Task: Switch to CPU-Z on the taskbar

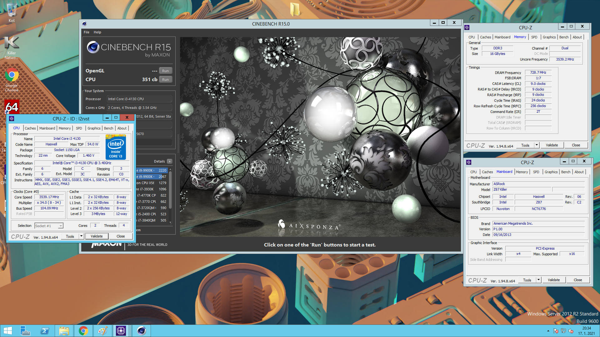Action: (121, 331)
